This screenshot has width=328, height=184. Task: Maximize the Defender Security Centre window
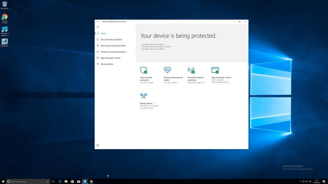pos(240,21)
